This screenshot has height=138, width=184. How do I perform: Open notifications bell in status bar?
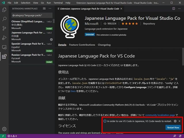pos(180,136)
